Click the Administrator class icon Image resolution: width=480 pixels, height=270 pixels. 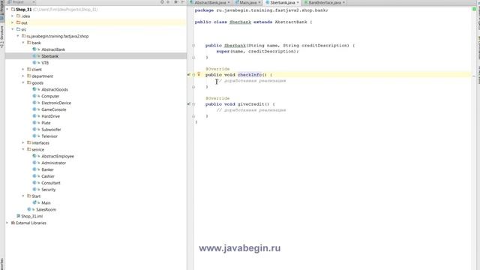[x=34, y=163]
